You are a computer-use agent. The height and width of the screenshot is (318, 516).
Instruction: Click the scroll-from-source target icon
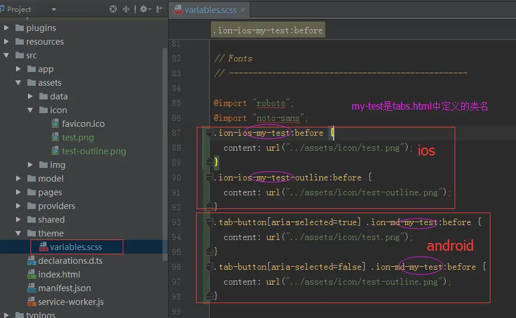point(113,9)
